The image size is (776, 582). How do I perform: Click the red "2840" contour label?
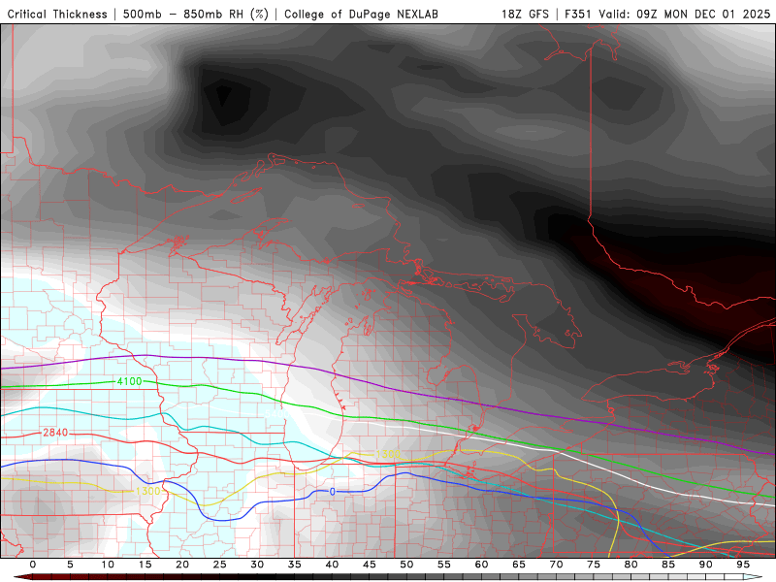click(55, 433)
